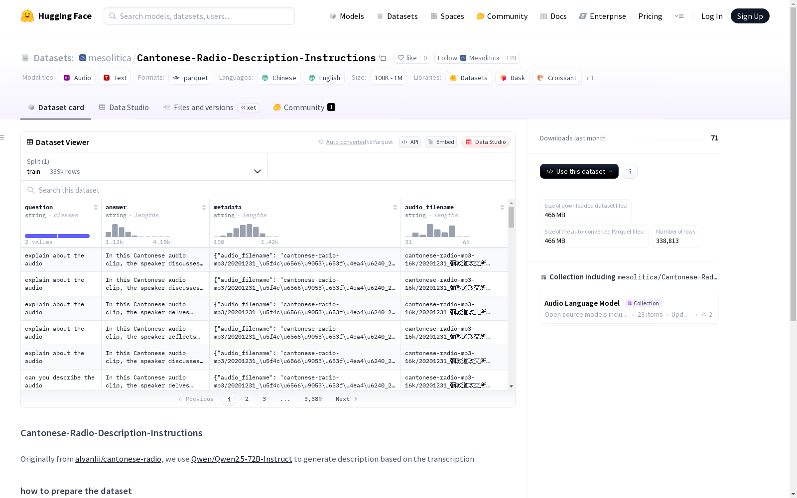Open the Audio modality tag
The image size is (797, 498).
click(x=77, y=78)
